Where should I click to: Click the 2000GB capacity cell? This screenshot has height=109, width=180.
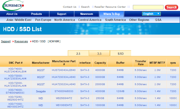pos(100,84)
